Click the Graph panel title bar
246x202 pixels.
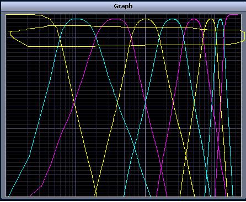pos(123,6)
